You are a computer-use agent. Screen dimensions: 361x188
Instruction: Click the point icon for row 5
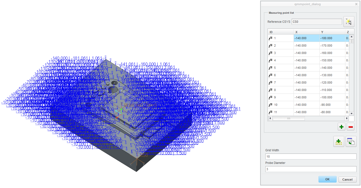pyautogui.click(x=271, y=68)
